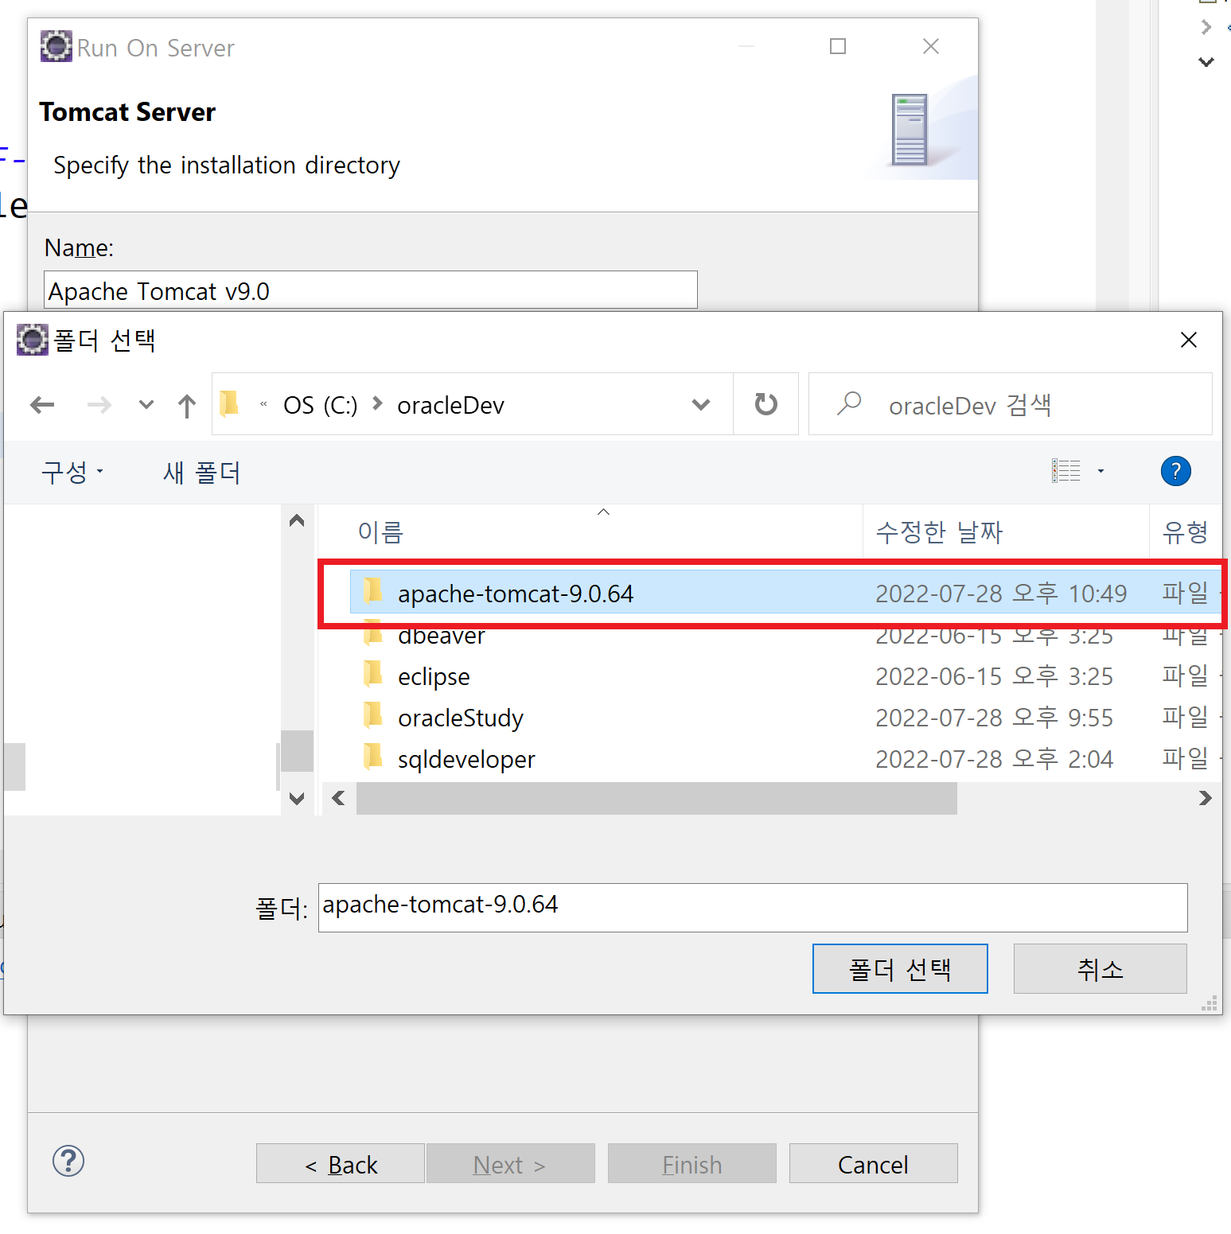Screen dimensions: 1231x1234
Task: Click oracleDev in address path
Action: tap(450, 405)
